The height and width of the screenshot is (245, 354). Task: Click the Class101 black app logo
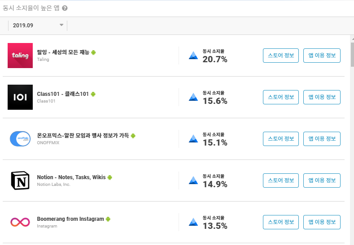20,97
